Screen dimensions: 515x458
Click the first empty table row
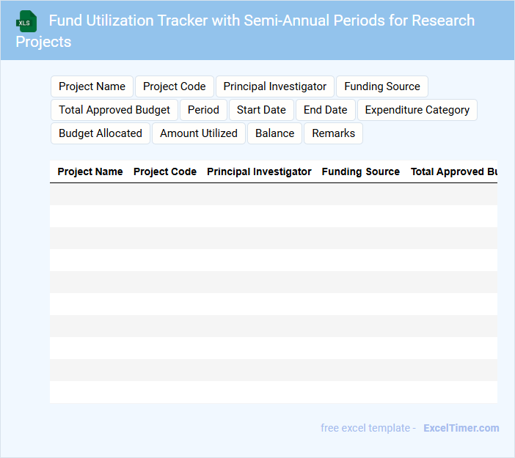[273, 194]
